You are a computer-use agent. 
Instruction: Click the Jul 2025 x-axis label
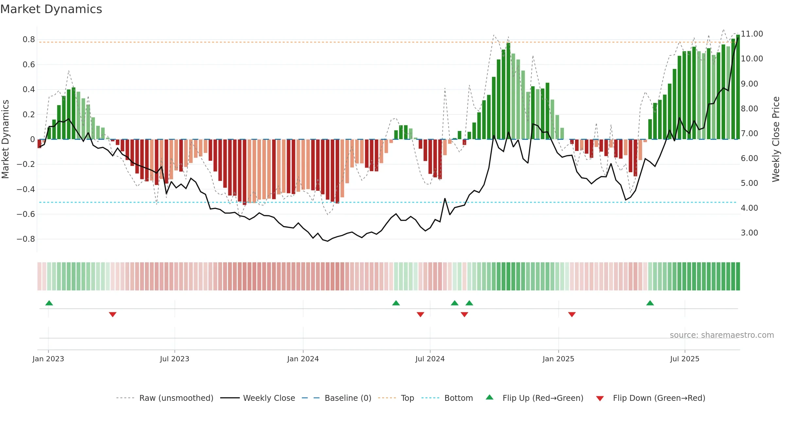pyautogui.click(x=685, y=359)
